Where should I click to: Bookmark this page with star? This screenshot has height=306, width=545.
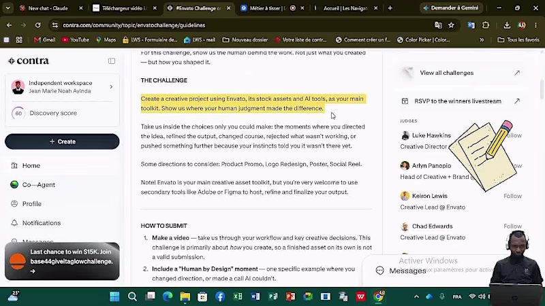click(x=451, y=25)
